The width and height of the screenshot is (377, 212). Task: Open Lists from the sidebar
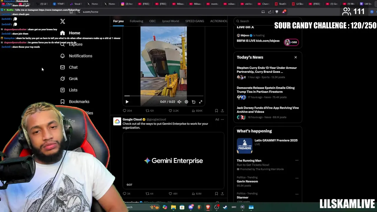[x=69, y=90]
